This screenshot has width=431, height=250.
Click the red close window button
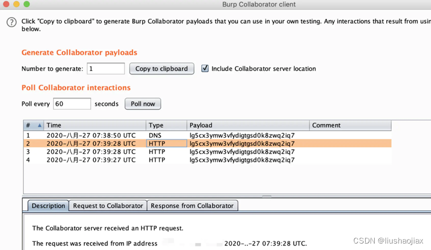[x=6, y=4]
